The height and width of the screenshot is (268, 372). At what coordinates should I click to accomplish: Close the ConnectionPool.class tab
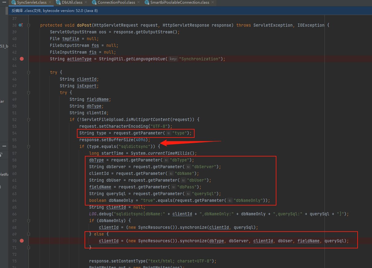pyautogui.click(x=139, y=2)
